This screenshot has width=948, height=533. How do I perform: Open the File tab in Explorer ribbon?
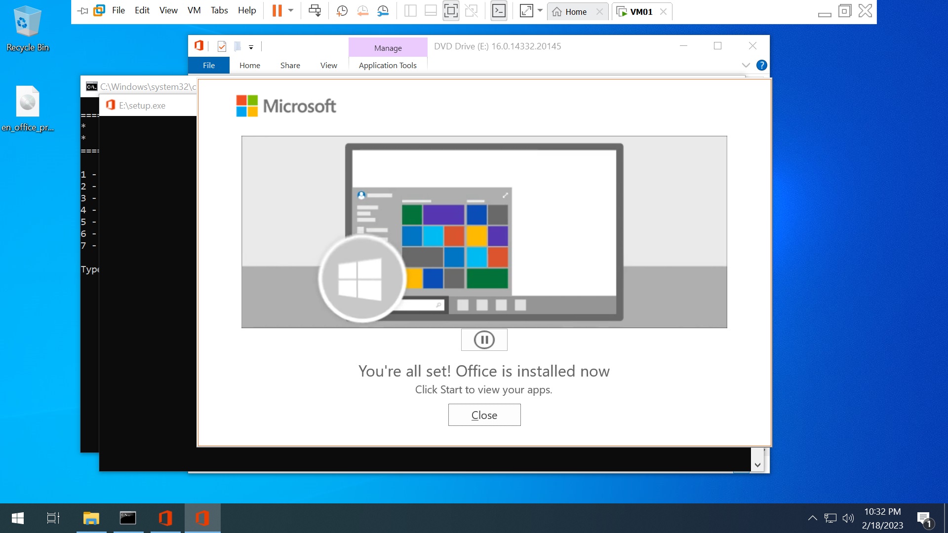(x=209, y=65)
